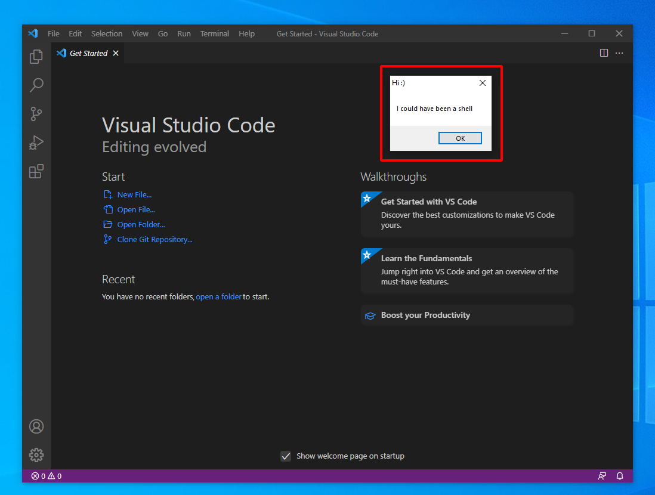Close the Visual Studio Code window

[619, 33]
